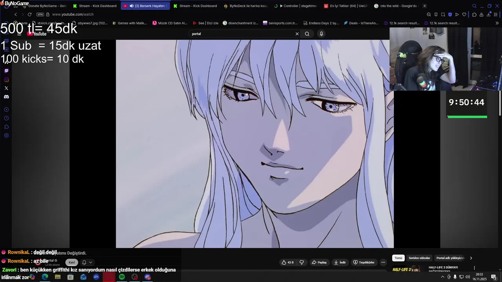Viewport: 502px width, 282px height.
Task: Open a new browser tab
Action: [424, 6]
